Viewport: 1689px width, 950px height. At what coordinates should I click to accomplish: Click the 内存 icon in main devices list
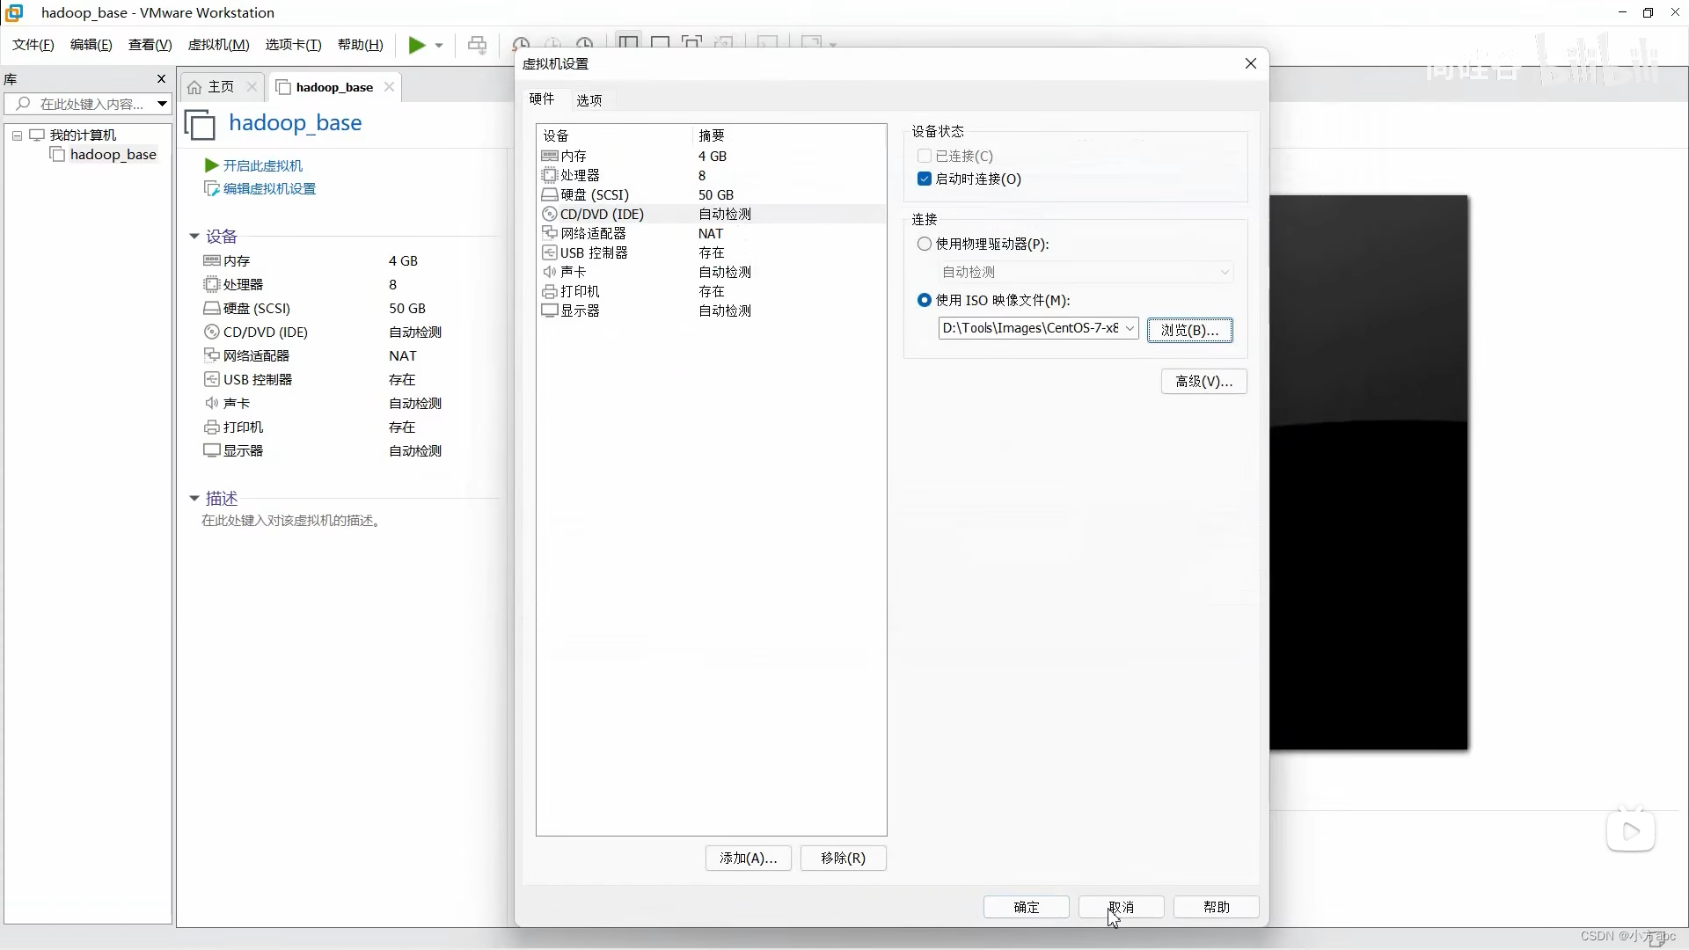(x=211, y=260)
